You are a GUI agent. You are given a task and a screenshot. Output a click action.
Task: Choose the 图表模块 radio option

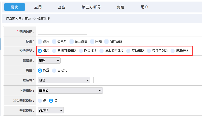[81, 51]
